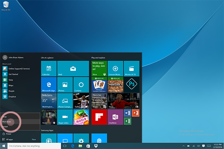Viewport: 224px width, 149px height.
Task: Open the Xbox tile
Action: pos(99,69)
